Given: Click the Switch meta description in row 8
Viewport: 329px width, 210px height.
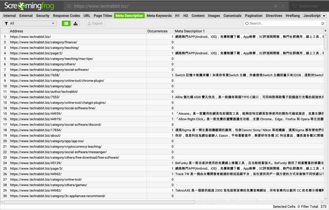Looking at the screenshot, I should pos(249,75).
